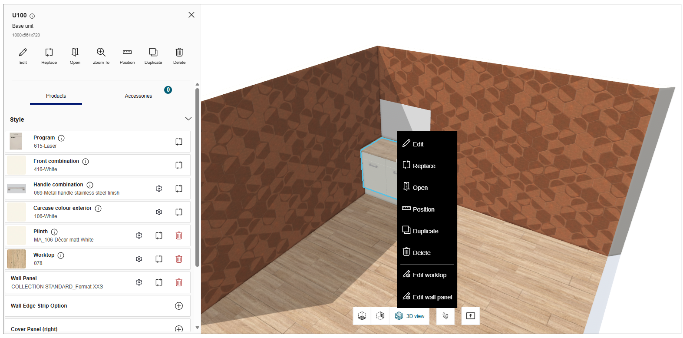Viewport: 683px width, 338px height.
Task: Select the Products tab
Action: pyautogui.click(x=56, y=96)
